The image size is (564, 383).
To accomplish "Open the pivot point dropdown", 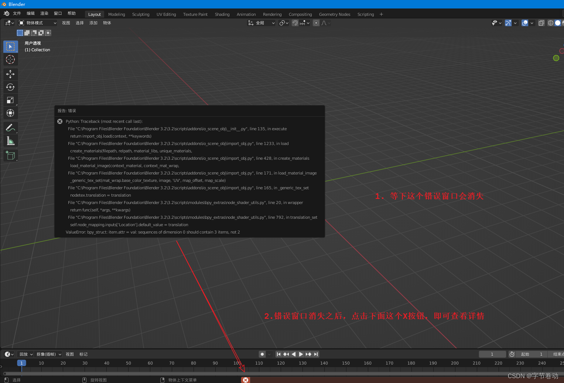I will [284, 23].
